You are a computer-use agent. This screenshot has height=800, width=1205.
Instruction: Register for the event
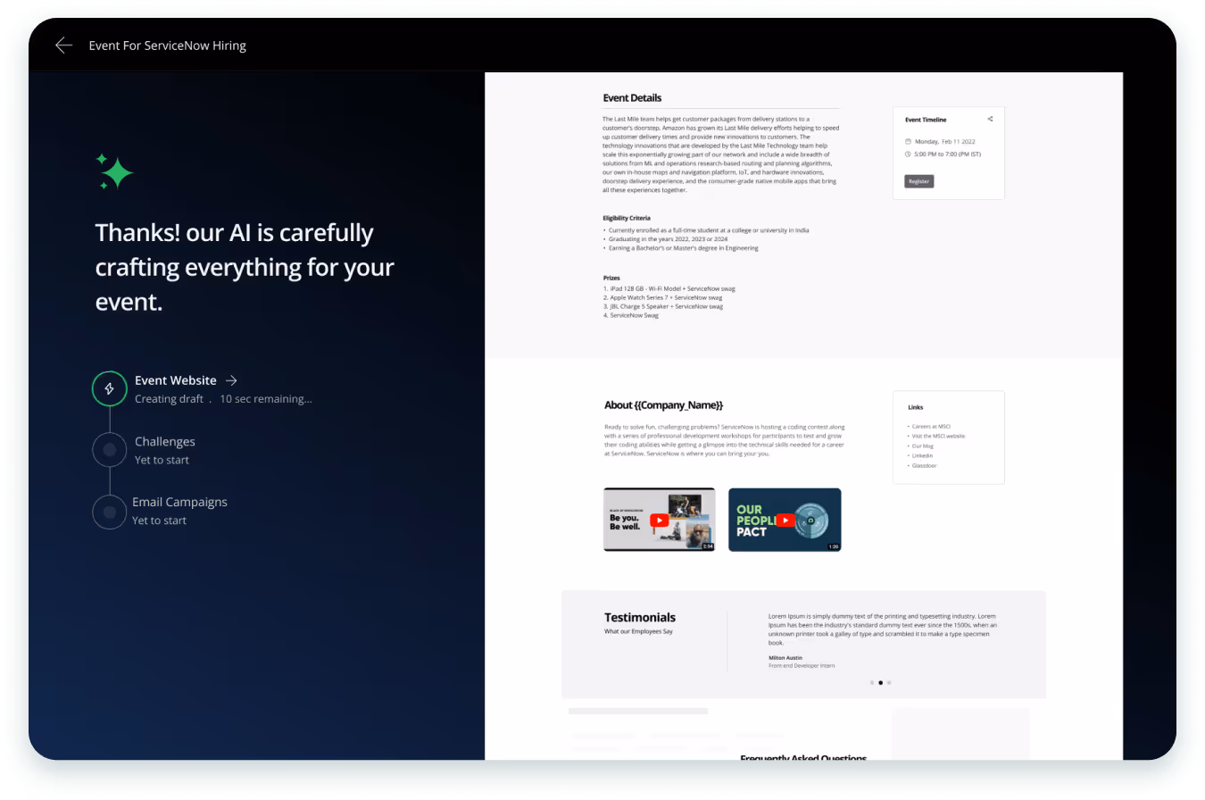coord(918,181)
